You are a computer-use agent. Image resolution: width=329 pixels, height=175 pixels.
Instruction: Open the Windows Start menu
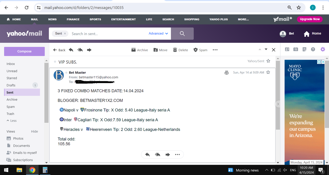coord(6,170)
